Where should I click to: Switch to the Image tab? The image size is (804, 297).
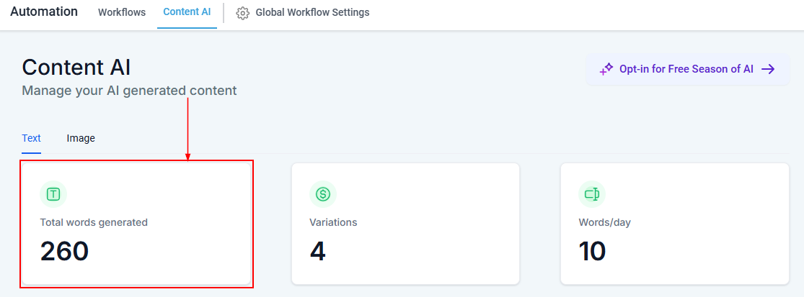click(x=81, y=138)
